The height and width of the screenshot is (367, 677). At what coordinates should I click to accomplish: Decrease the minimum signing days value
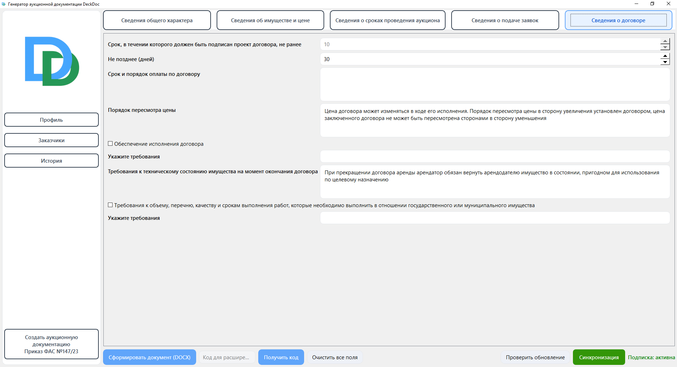click(665, 47)
